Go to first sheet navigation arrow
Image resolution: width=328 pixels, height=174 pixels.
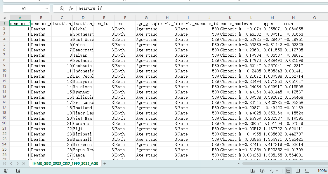click(x=5, y=163)
